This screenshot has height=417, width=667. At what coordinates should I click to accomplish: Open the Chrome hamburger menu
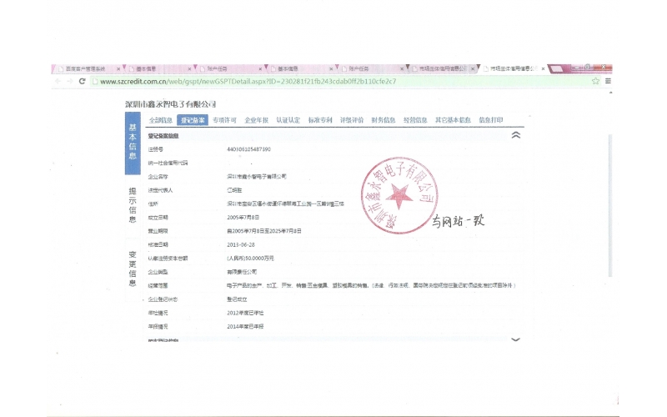(609, 81)
